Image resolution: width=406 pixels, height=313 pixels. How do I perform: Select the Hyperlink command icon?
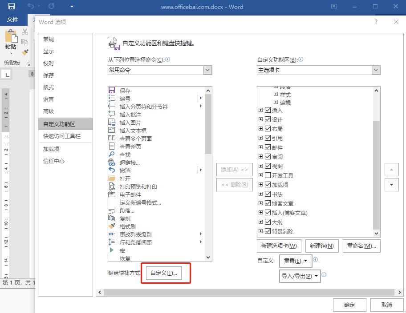[112, 162]
